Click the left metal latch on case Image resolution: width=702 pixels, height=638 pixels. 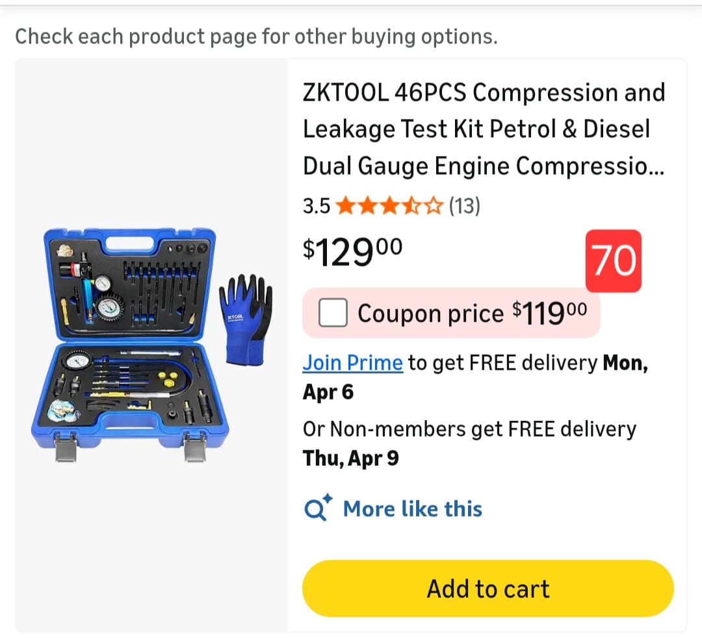click(66, 448)
